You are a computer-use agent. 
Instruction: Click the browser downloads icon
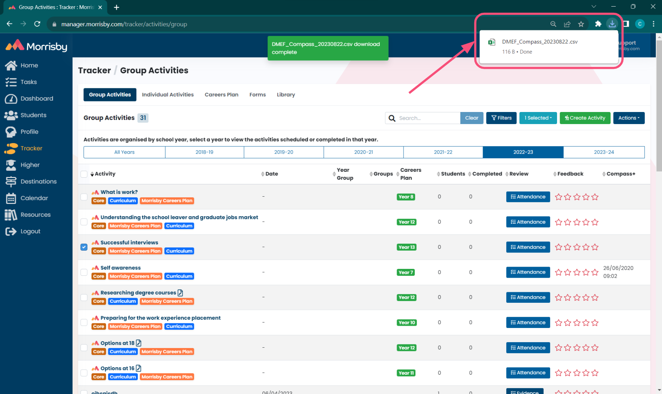pyautogui.click(x=612, y=24)
